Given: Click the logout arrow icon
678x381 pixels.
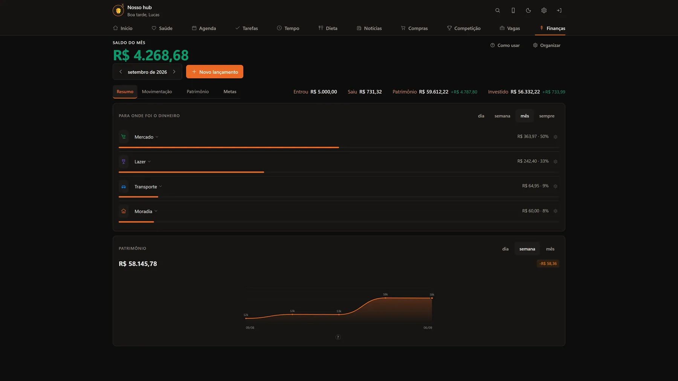Looking at the screenshot, I should coord(559,11).
